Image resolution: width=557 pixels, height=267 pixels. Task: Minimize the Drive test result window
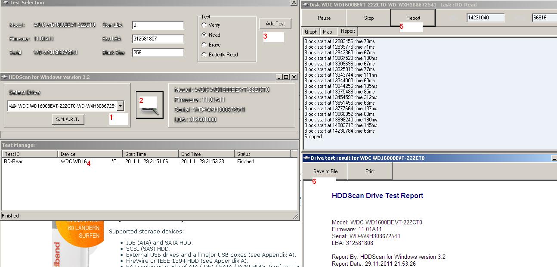[x=554, y=158]
